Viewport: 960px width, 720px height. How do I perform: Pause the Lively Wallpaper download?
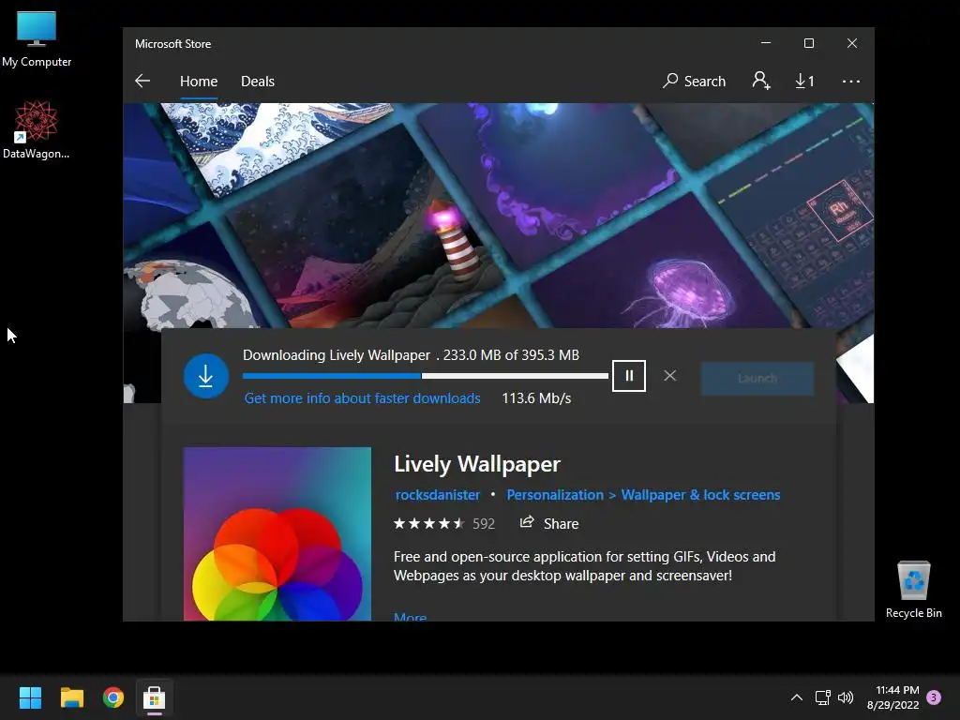tap(629, 376)
